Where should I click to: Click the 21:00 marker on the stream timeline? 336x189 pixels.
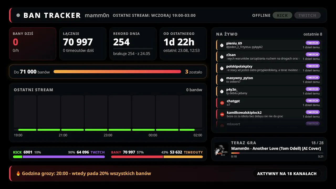tap(63, 135)
